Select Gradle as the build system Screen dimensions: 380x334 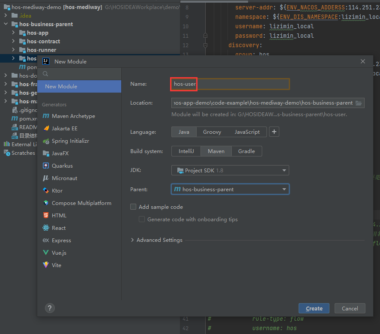click(246, 151)
